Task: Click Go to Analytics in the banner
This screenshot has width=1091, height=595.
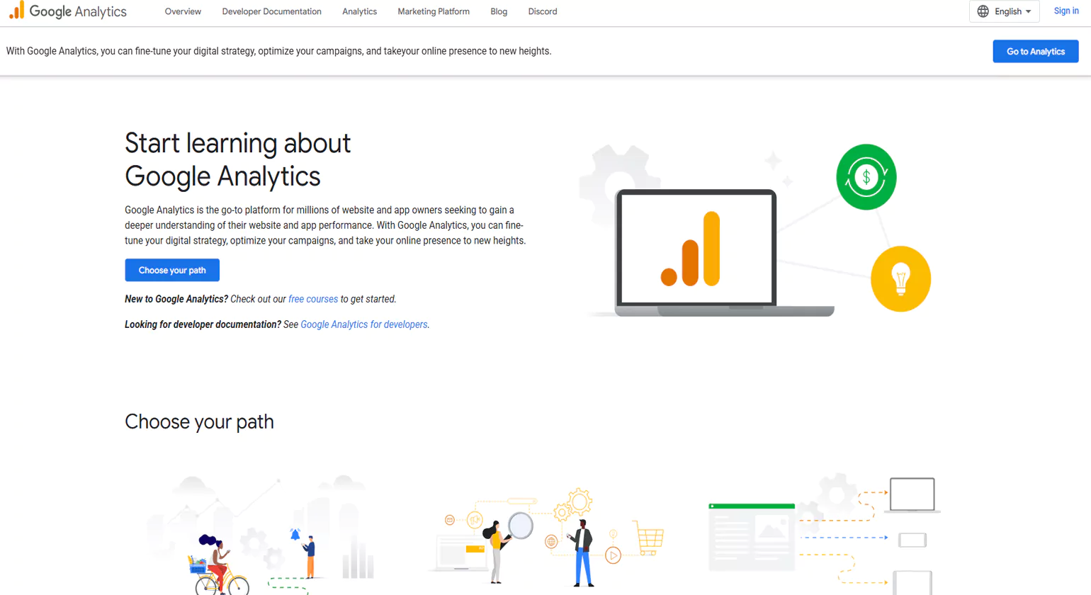Action: pos(1035,51)
